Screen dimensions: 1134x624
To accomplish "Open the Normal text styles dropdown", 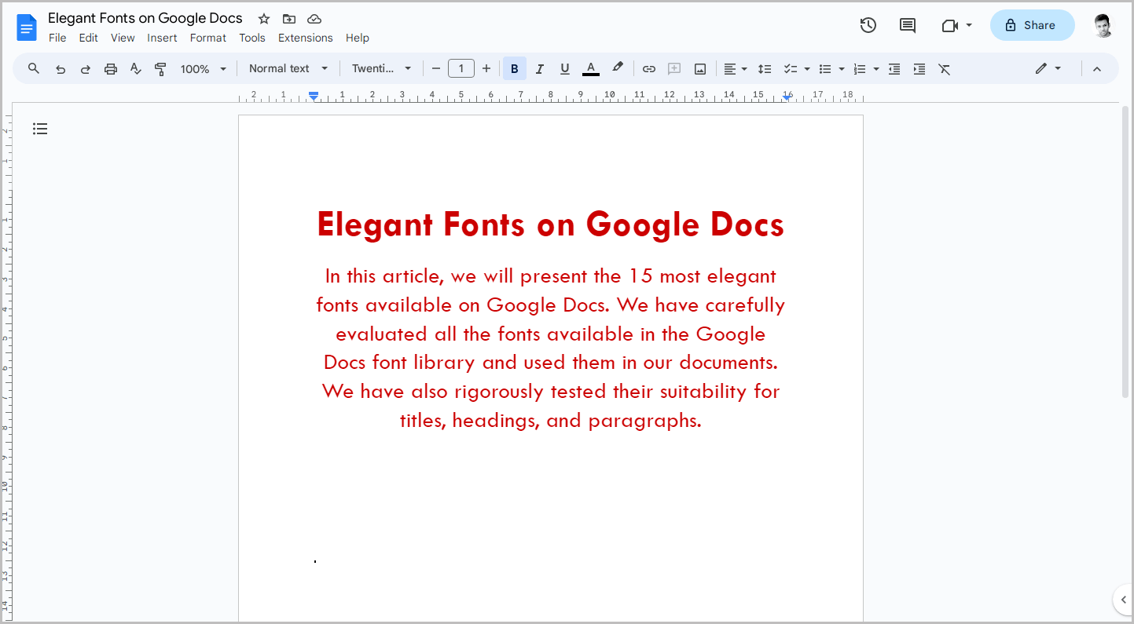I will (x=288, y=68).
